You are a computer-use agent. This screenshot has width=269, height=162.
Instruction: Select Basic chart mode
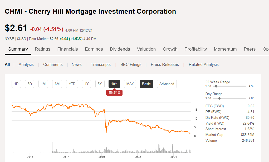coord(146,84)
